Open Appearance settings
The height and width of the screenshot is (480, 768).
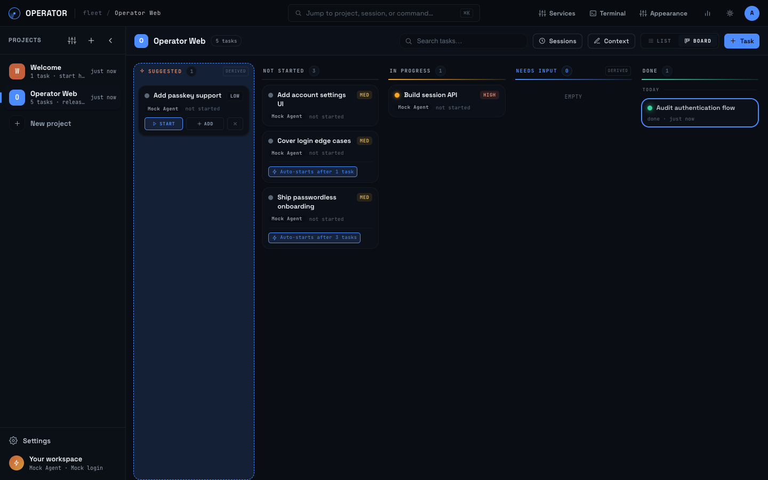click(663, 13)
